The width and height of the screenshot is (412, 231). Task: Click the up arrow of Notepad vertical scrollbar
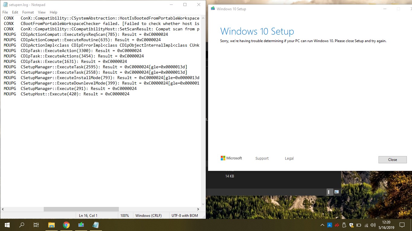pyautogui.click(x=203, y=18)
